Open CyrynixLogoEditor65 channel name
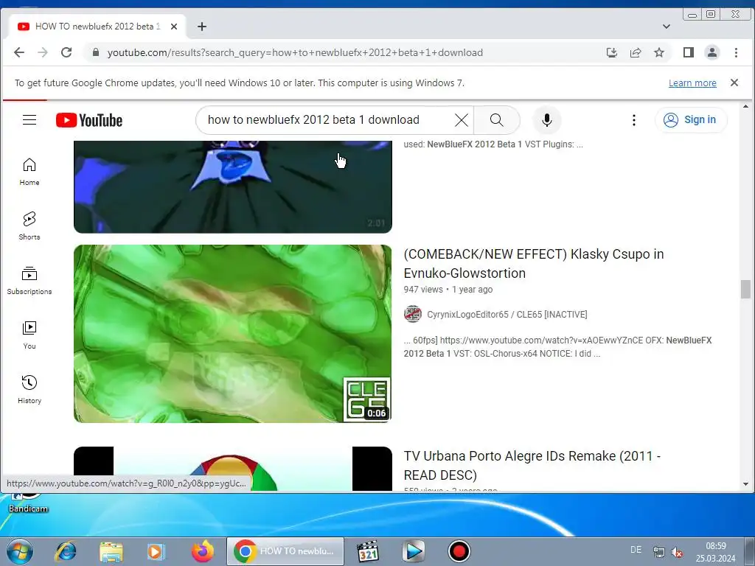The width and height of the screenshot is (755, 566). (x=507, y=314)
